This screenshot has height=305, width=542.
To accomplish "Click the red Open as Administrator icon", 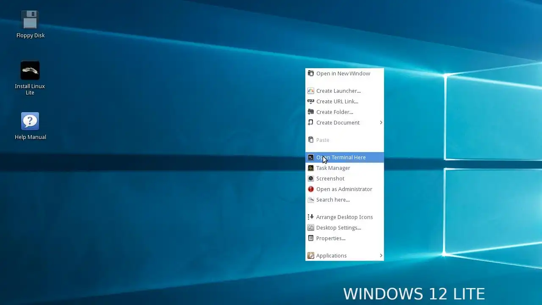I will (311, 189).
